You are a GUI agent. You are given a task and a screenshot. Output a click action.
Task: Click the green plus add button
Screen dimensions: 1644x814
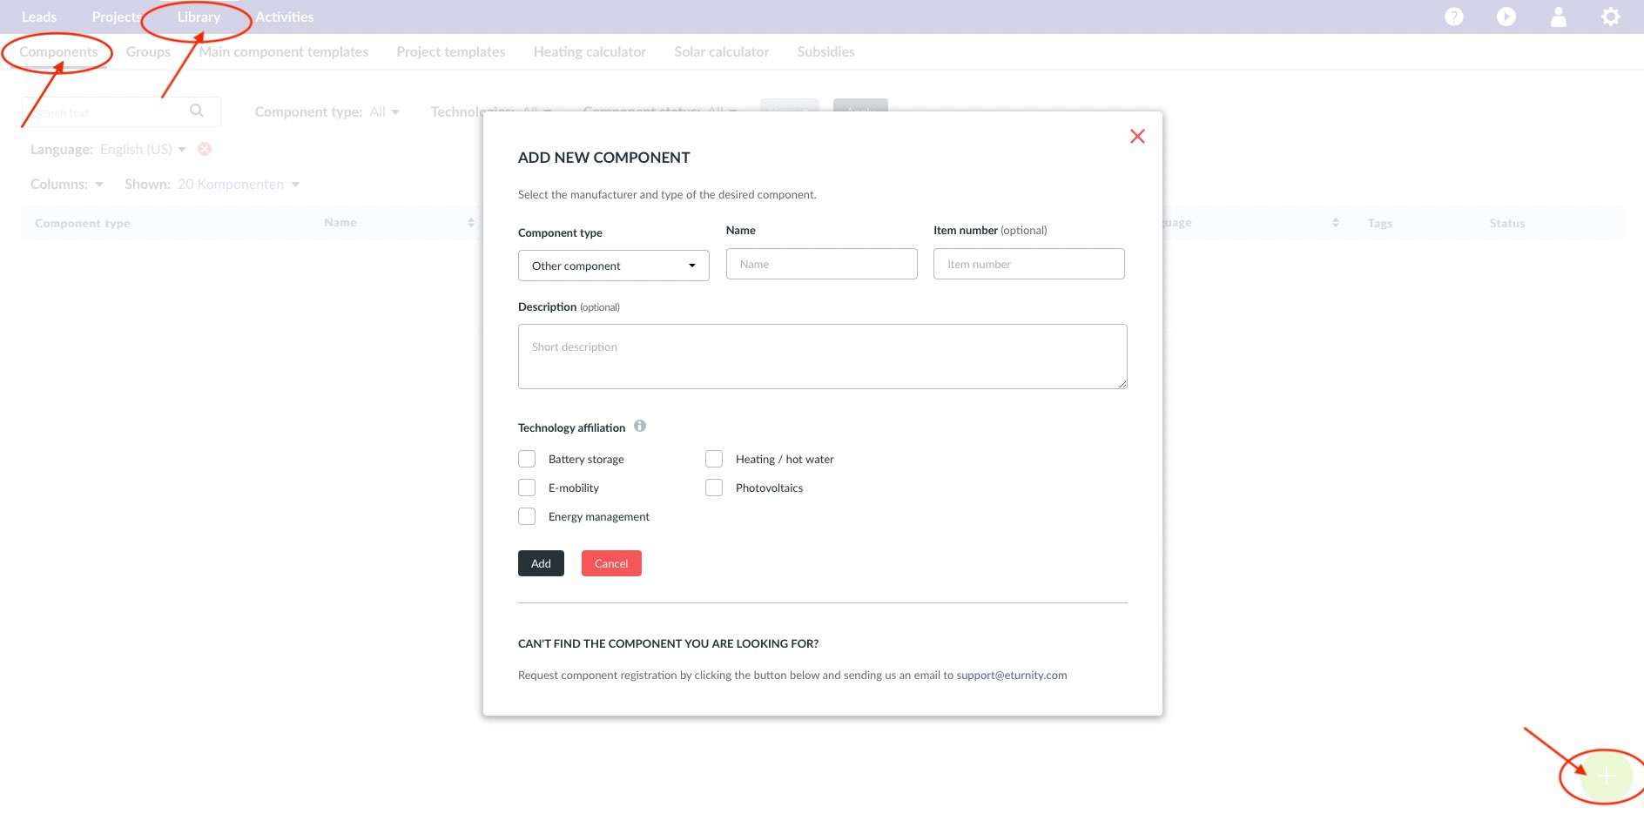tap(1606, 776)
